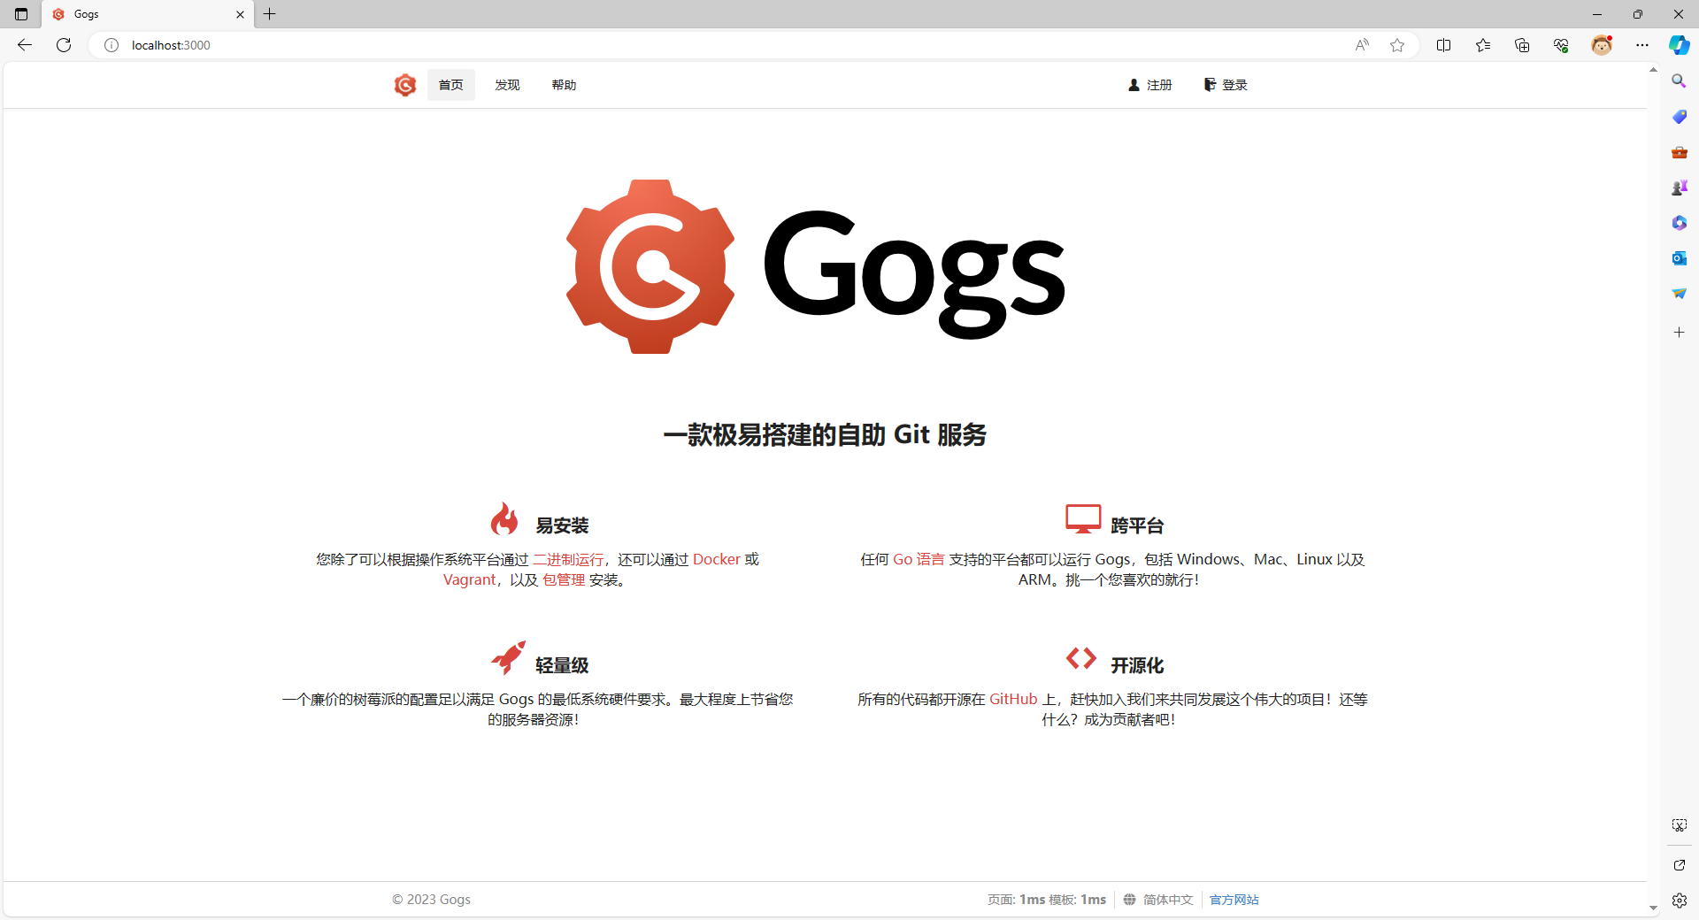1699x920 pixels.
Task: Click 登录 to sign in
Action: (x=1226, y=85)
